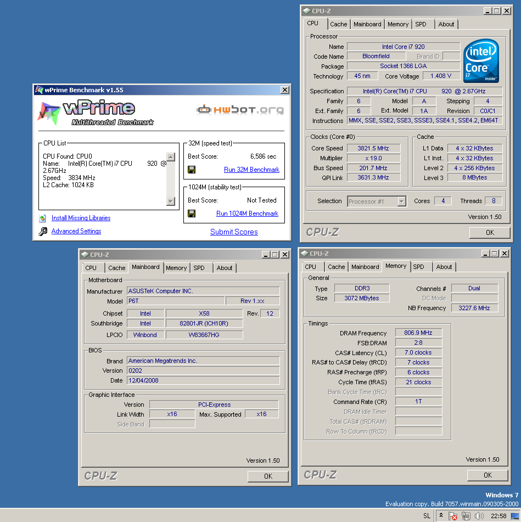Click CPU-Z title icon in CPU tab window
Image resolution: width=521 pixels, height=522 pixels.
pyautogui.click(x=306, y=11)
